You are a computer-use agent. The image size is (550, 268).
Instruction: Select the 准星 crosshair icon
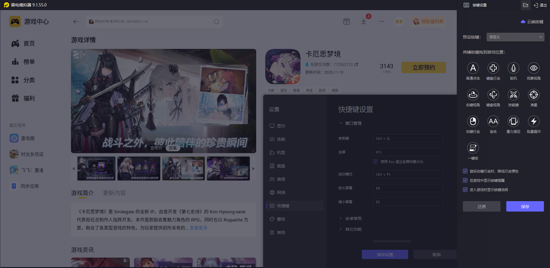point(534,95)
